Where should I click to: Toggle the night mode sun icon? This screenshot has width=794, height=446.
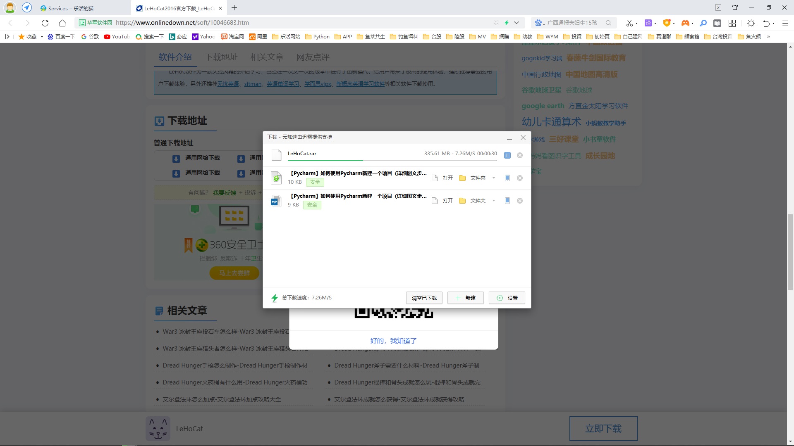click(751, 23)
